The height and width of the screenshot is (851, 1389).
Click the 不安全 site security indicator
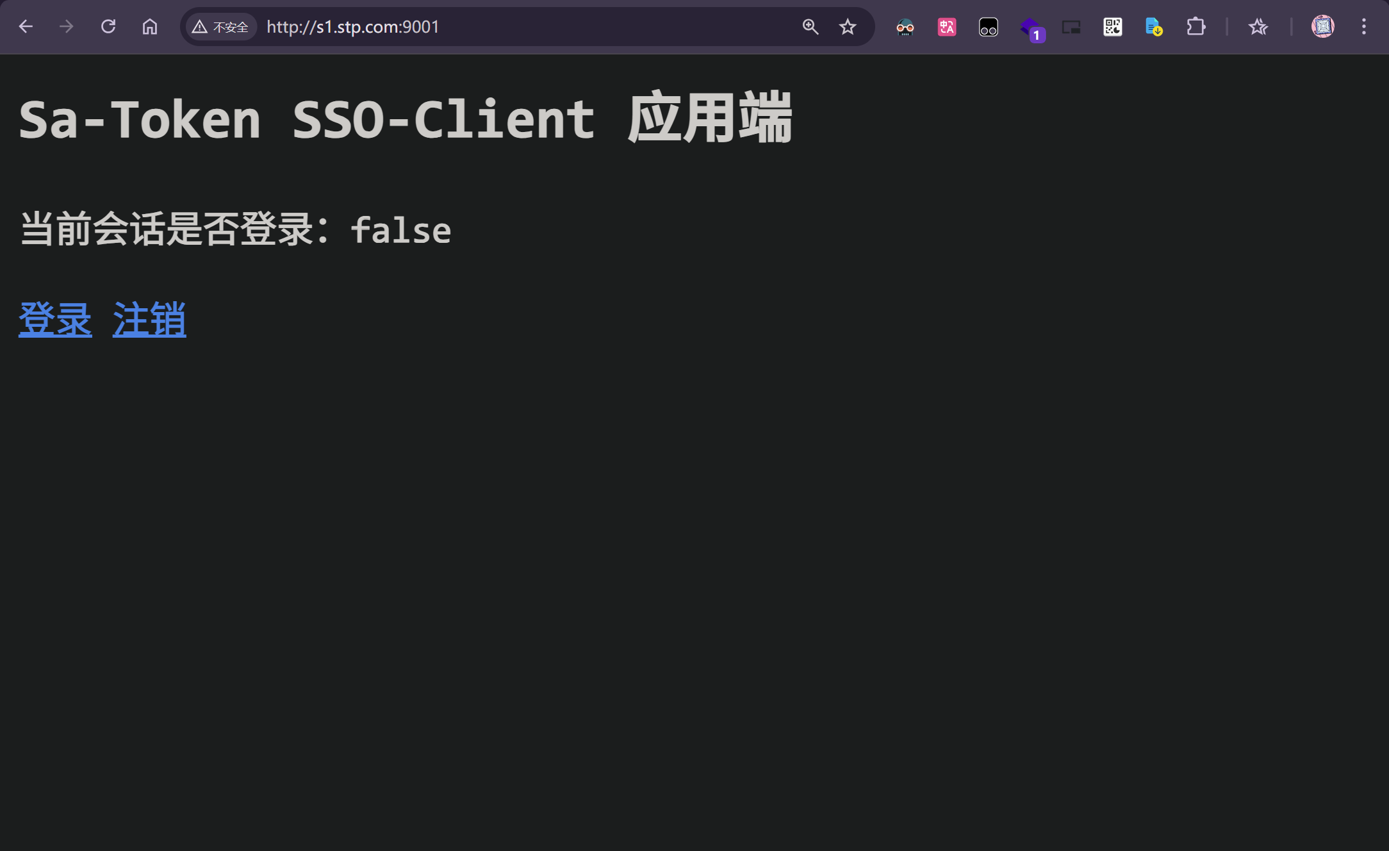pyautogui.click(x=221, y=27)
